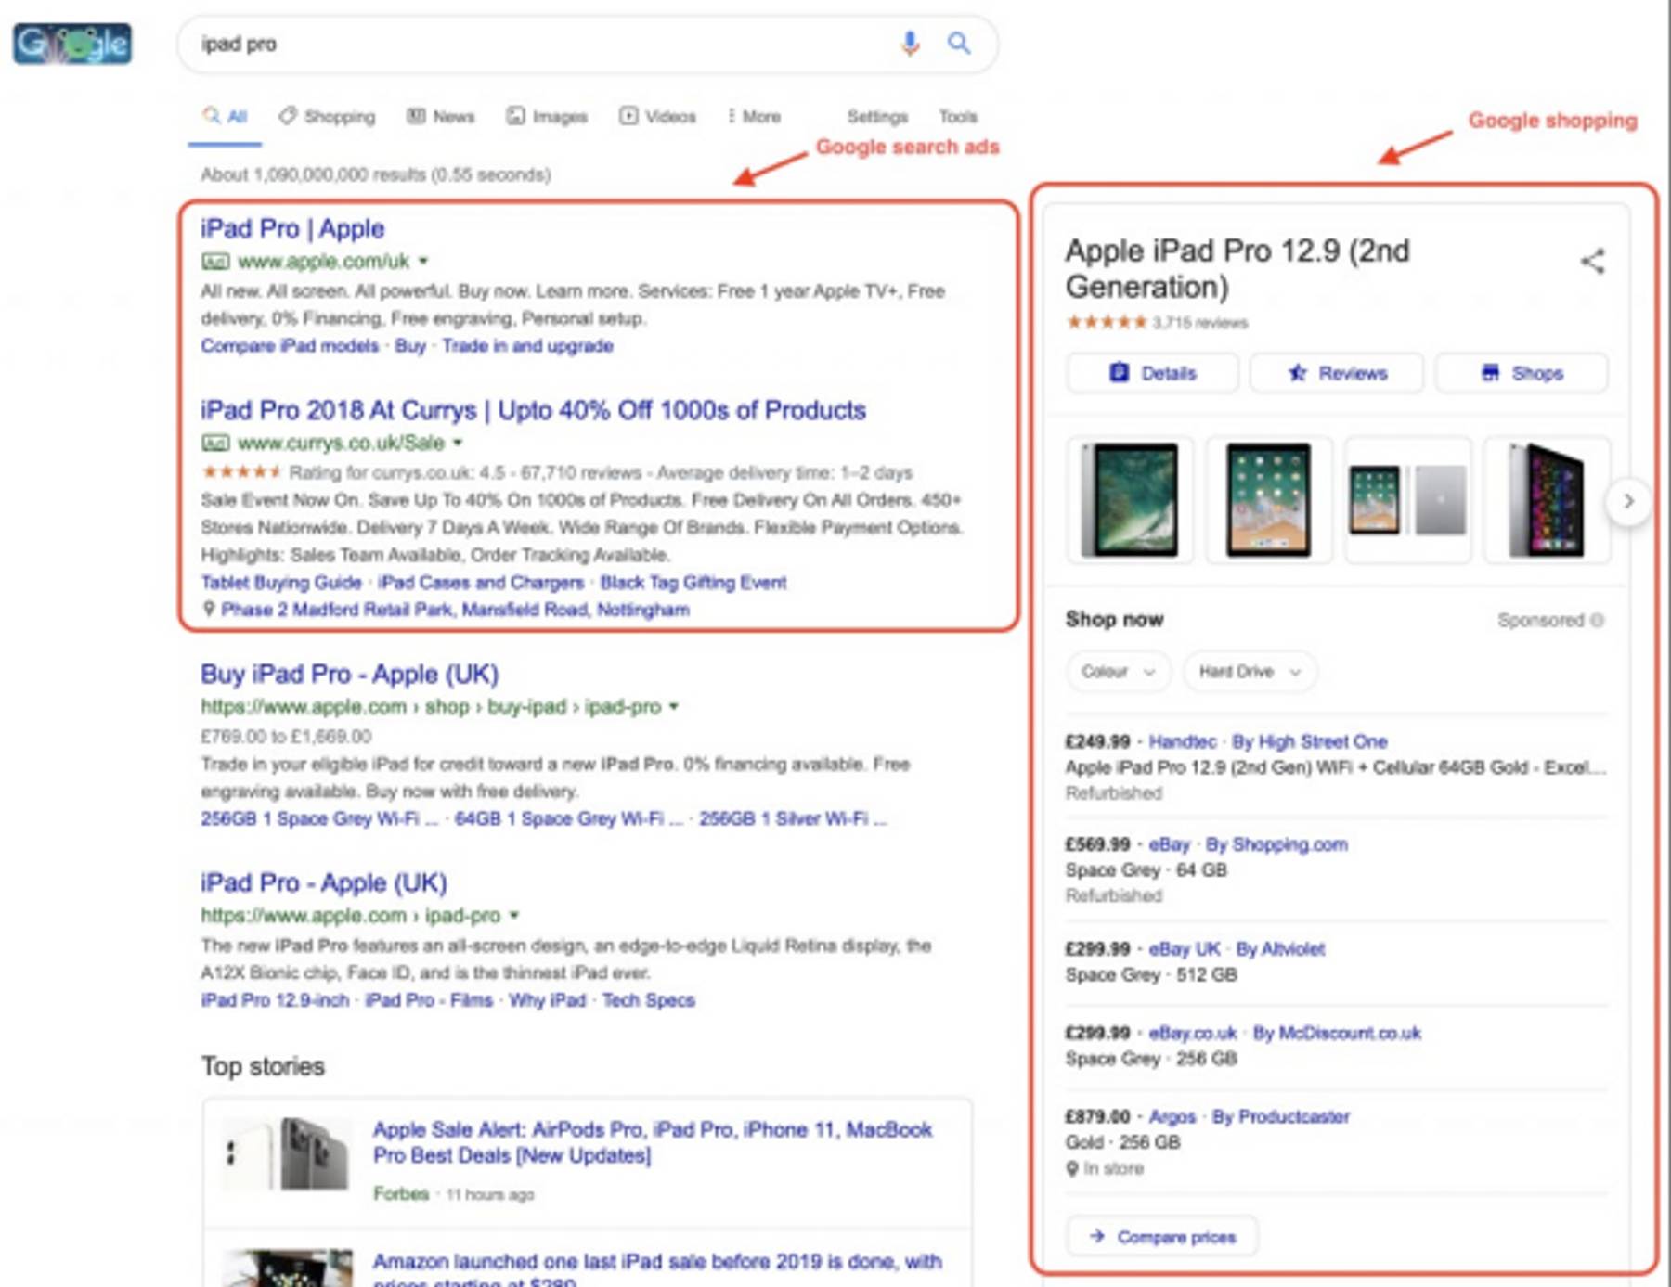Switch to the Videos tab
This screenshot has width=1671, height=1287.
coord(657,117)
